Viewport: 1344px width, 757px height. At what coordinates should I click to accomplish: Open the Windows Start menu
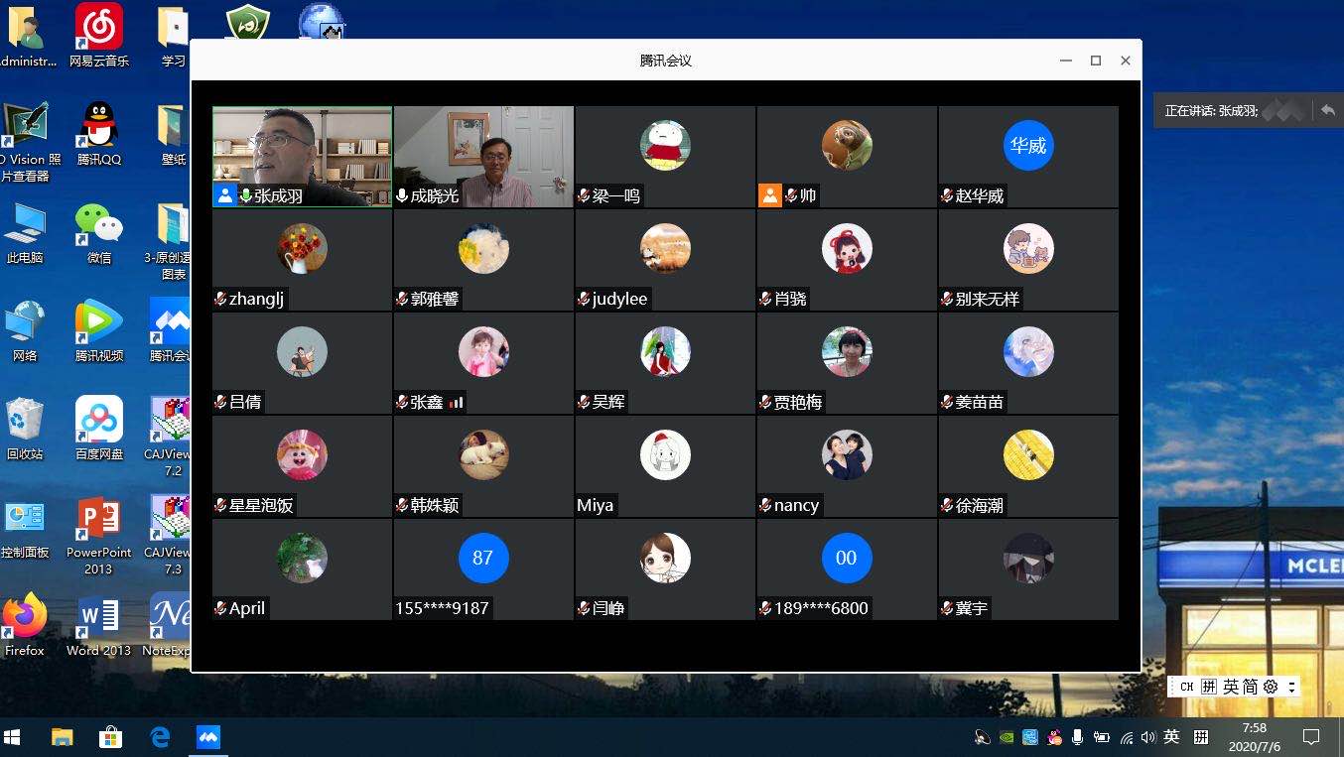tap(14, 737)
